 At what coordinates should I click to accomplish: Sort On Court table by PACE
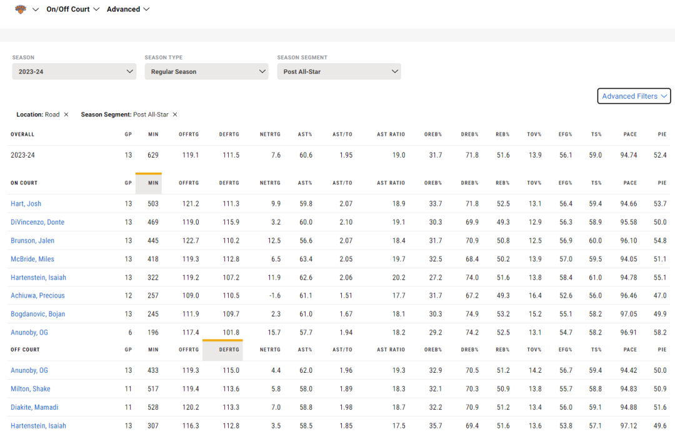pyautogui.click(x=630, y=183)
